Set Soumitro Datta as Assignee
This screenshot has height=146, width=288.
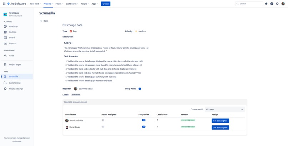pos(220,121)
